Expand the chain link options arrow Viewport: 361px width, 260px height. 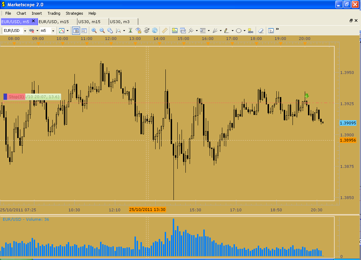click(37, 30)
